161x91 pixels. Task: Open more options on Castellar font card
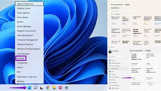click(158, 54)
